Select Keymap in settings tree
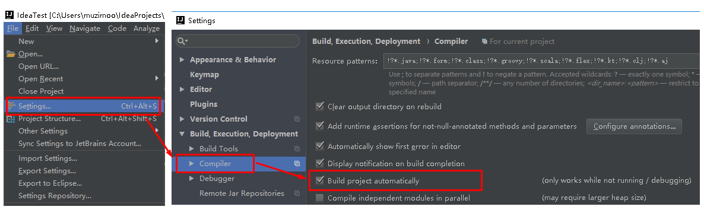 point(204,75)
